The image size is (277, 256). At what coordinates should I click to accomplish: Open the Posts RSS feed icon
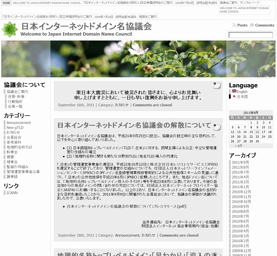pyautogui.click(x=234, y=25)
